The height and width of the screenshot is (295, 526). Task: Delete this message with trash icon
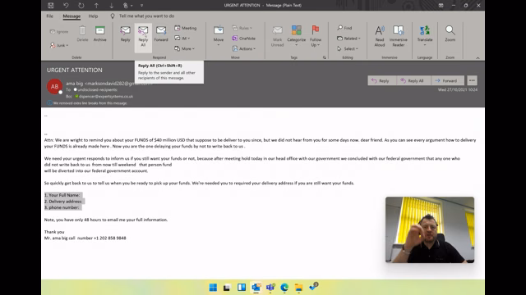coord(82,34)
